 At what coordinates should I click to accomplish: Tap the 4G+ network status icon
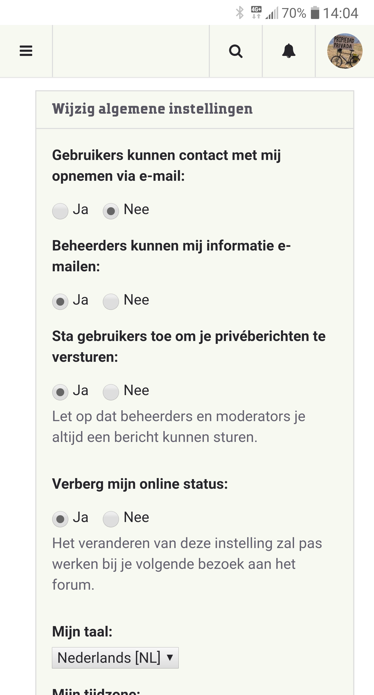(x=256, y=13)
